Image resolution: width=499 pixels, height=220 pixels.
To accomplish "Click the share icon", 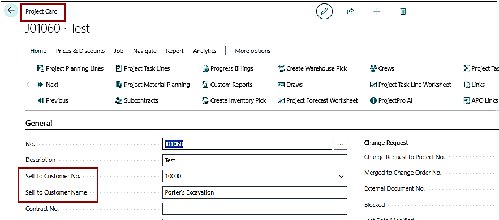I will coord(350,12).
